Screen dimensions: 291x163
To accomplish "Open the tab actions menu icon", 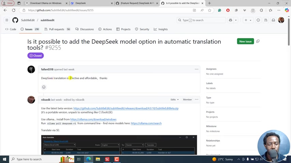I will click(19, 3).
